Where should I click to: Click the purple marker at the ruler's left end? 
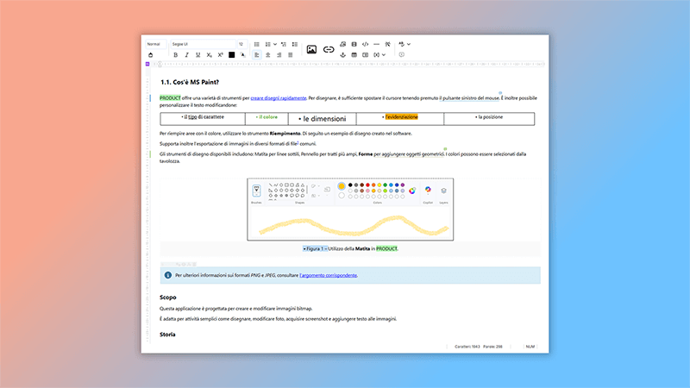147,64
